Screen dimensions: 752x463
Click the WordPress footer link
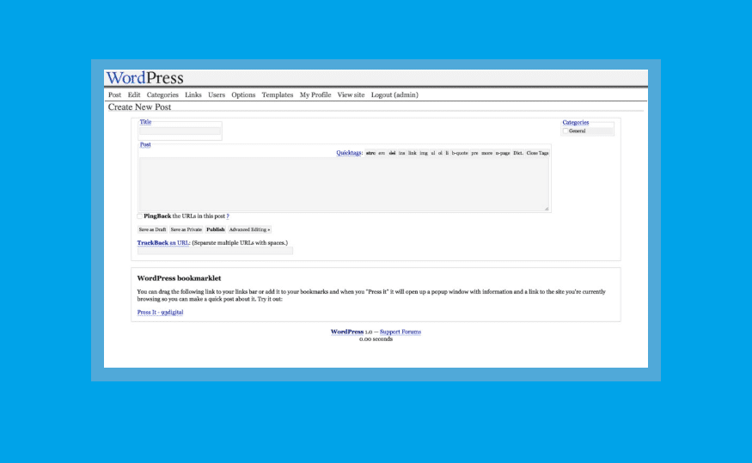346,332
